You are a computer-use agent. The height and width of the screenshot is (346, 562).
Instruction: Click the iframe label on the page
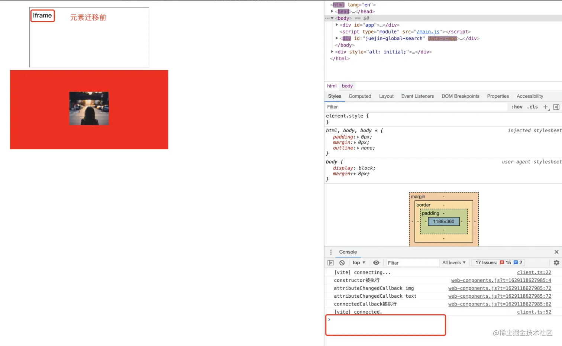tap(42, 16)
